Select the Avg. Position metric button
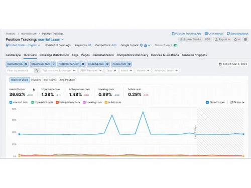The height and width of the screenshot is (188, 251). (67, 80)
